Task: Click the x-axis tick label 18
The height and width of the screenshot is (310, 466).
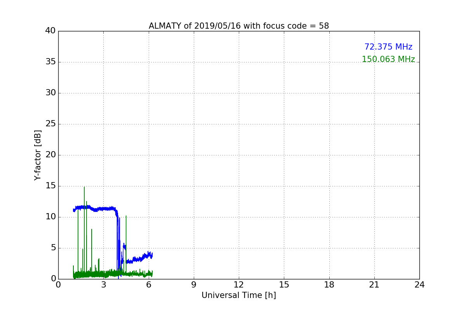Action: click(329, 285)
